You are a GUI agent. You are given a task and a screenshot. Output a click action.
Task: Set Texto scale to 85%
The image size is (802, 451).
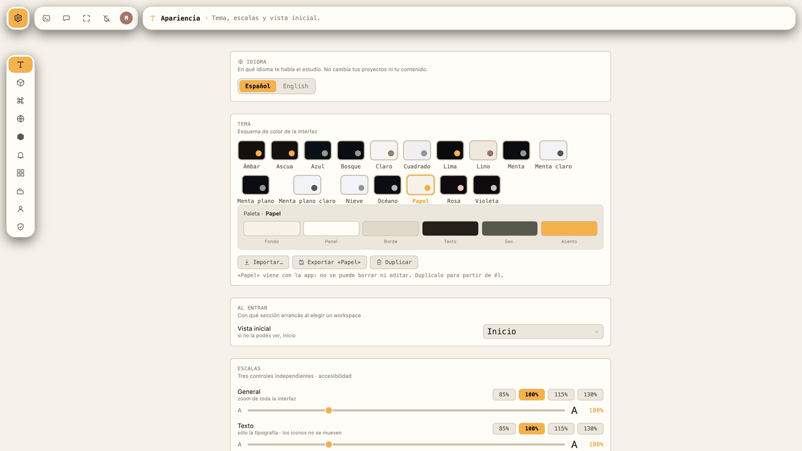pos(504,429)
